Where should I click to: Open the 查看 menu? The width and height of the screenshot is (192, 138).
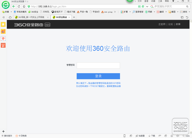pyautogui.click(x=146, y=1)
